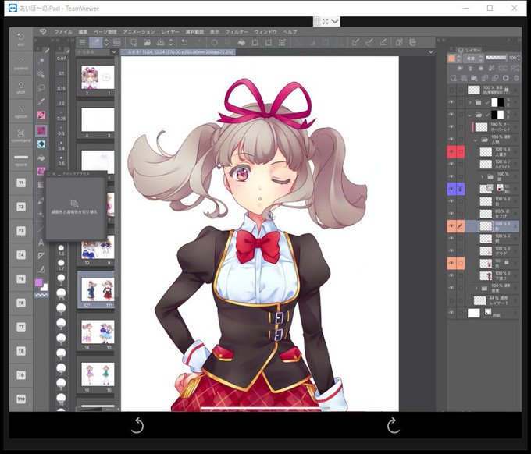Toggle visibility of the red-highlighted 上書き layer
The image size is (531, 454).
point(451,152)
